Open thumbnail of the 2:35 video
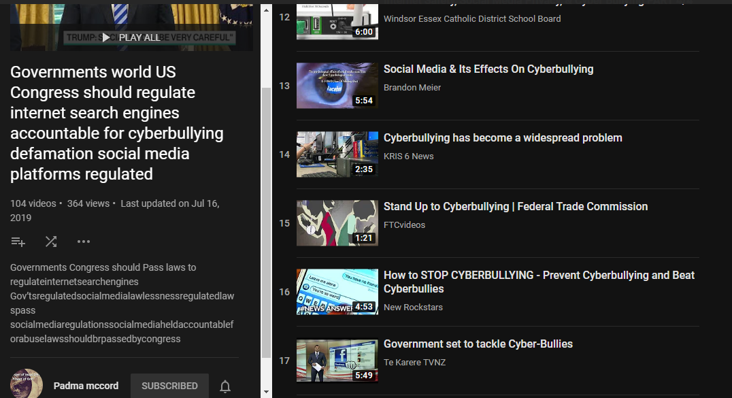 (x=337, y=154)
